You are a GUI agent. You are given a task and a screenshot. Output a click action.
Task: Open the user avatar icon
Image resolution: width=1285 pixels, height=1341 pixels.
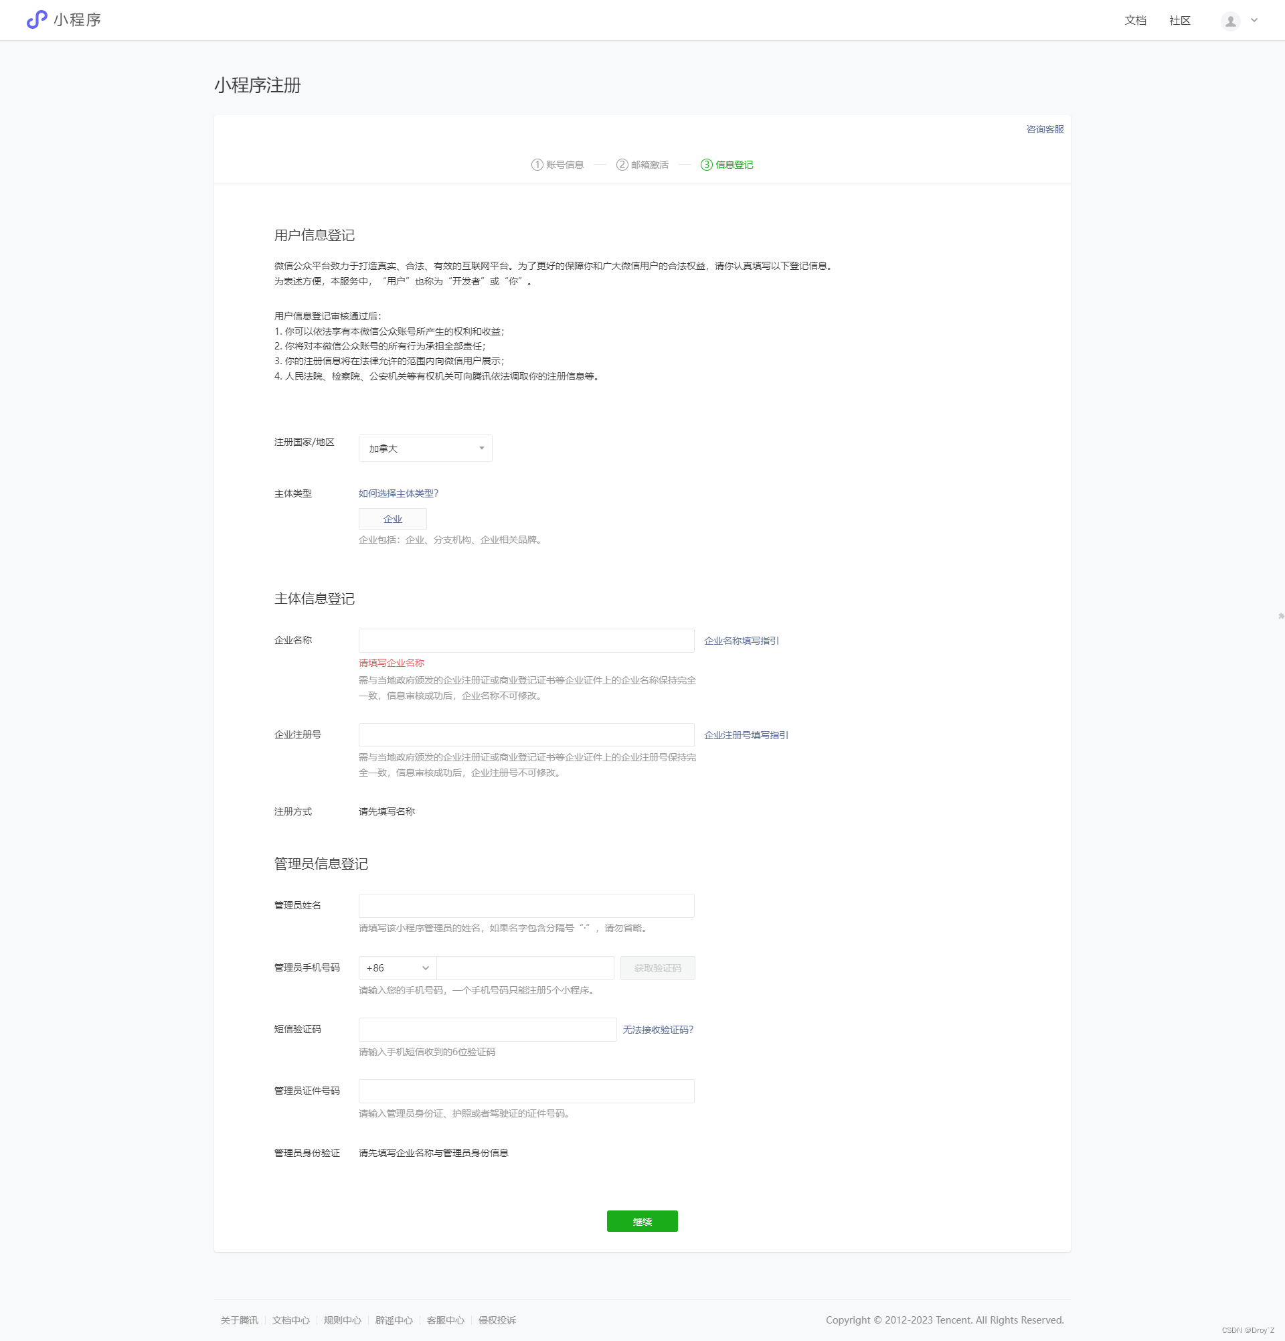pos(1230,21)
